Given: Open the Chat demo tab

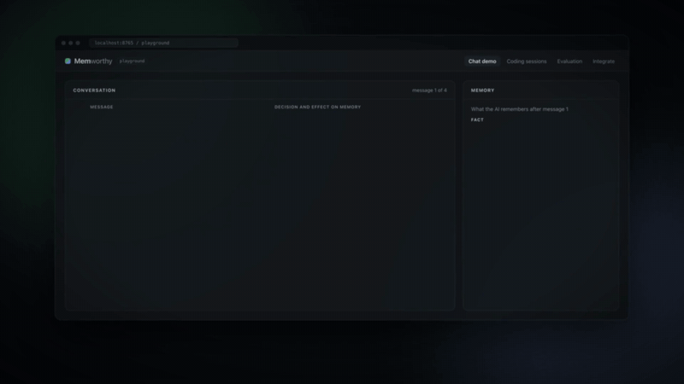Looking at the screenshot, I should point(482,61).
